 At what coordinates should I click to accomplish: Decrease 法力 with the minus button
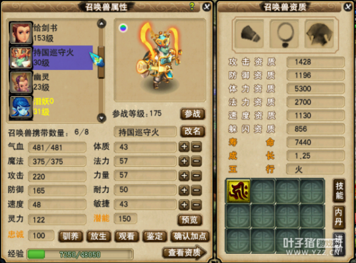196,161
